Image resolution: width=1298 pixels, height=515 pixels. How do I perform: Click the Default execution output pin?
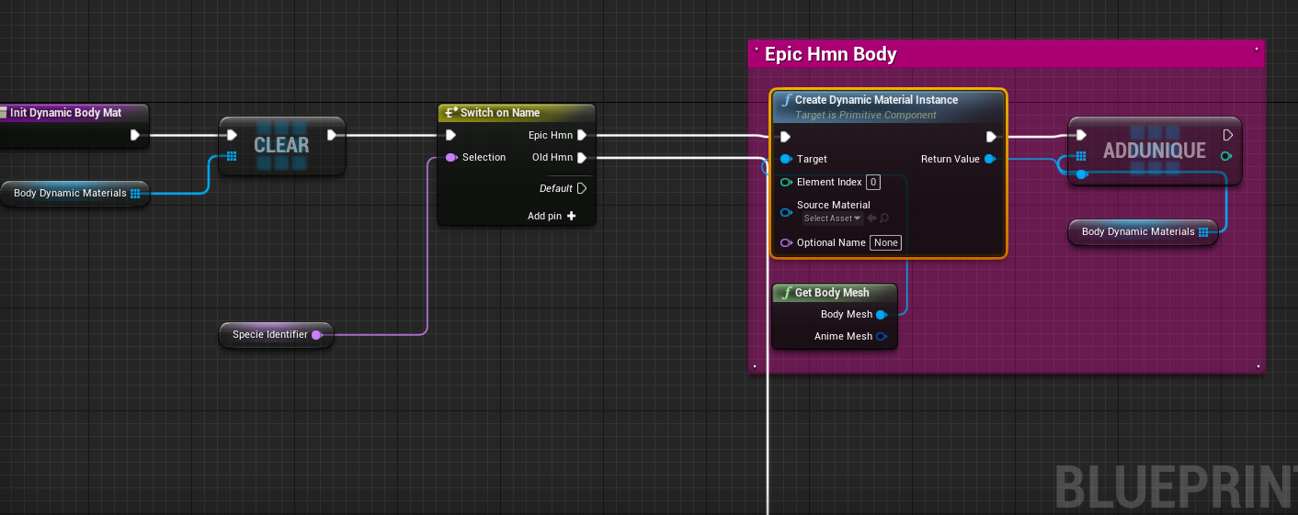tap(581, 188)
